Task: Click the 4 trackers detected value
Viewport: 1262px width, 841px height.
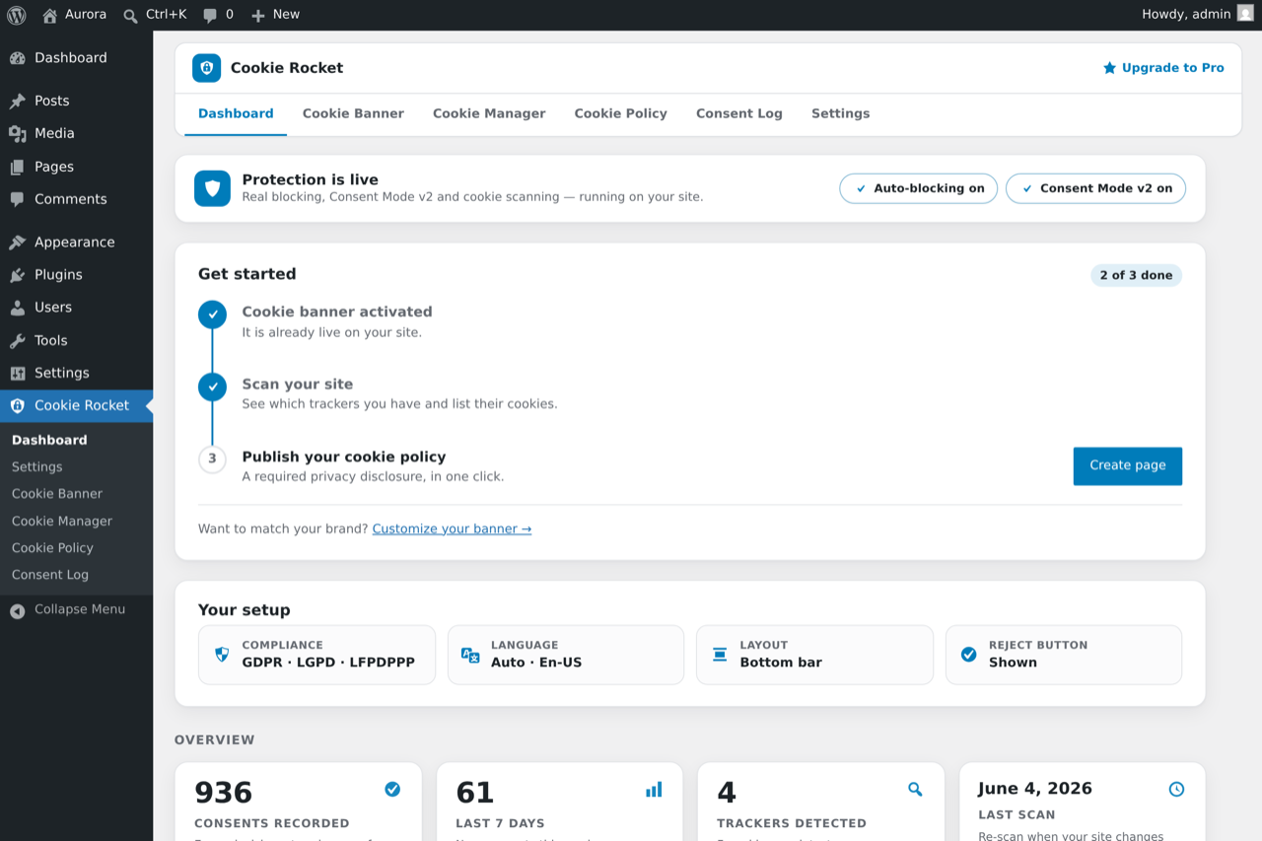Action: click(727, 793)
